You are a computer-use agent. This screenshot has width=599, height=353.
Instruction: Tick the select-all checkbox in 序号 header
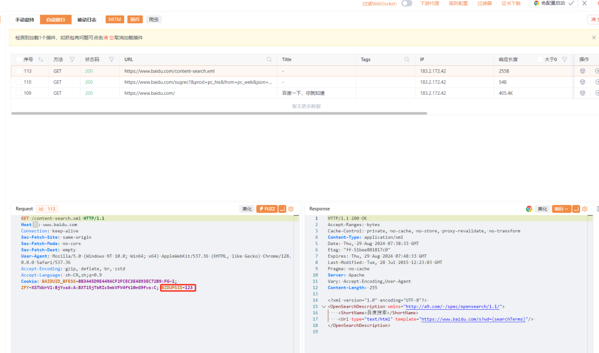[18, 59]
